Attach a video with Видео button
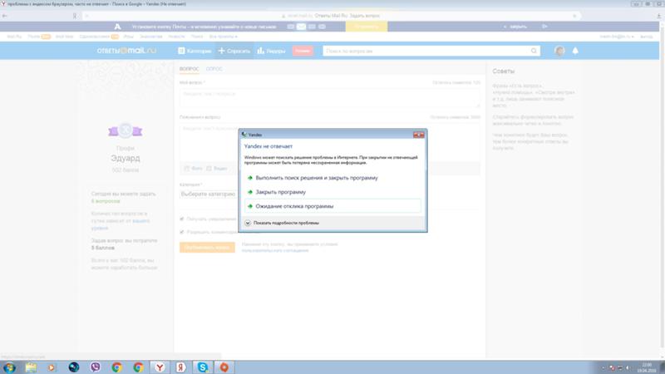 tap(217, 169)
